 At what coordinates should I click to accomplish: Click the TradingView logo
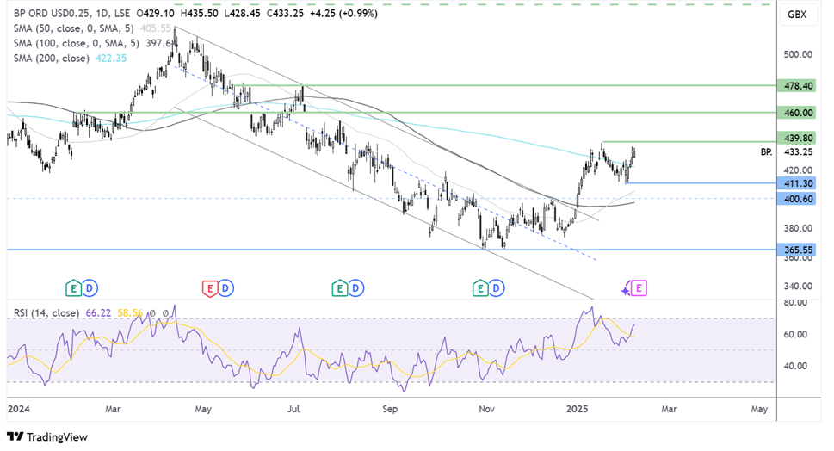pyautogui.click(x=47, y=437)
